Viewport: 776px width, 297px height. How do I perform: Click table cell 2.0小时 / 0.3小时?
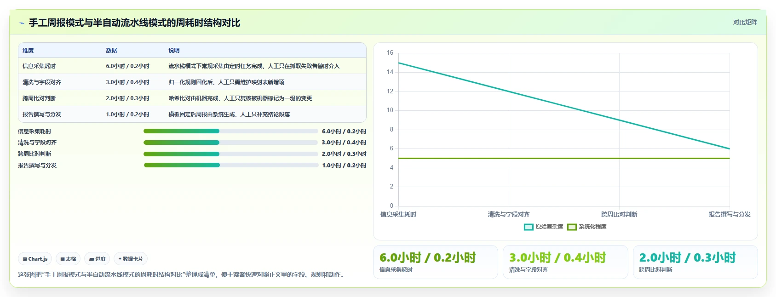click(127, 98)
